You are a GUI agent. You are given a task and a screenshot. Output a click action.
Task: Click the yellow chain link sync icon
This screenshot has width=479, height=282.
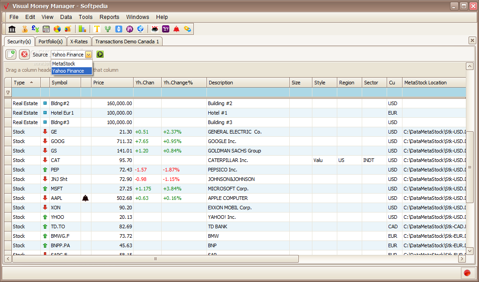(x=187, y=29)
